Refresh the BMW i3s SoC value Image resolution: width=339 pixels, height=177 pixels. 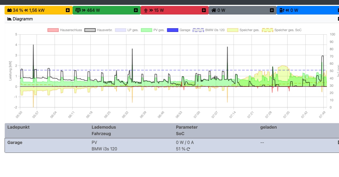pos(188,149)
